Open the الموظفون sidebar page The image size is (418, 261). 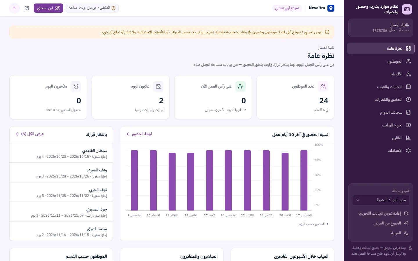coord(381,61)
